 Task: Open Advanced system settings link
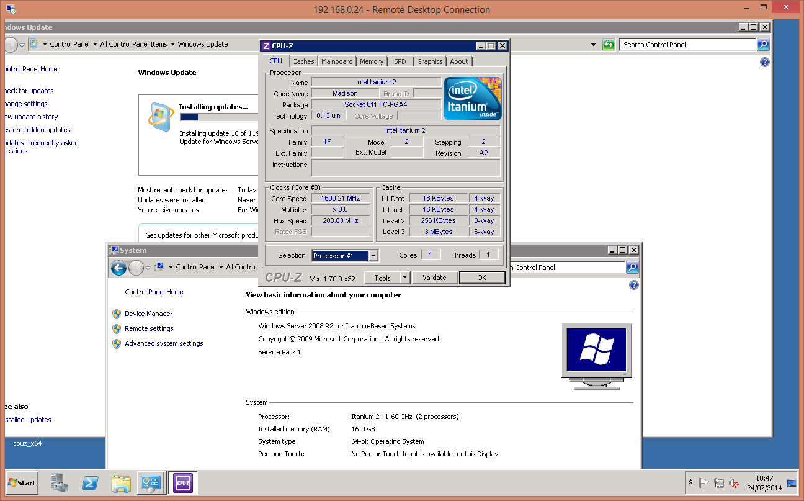[x=164, y=343]
